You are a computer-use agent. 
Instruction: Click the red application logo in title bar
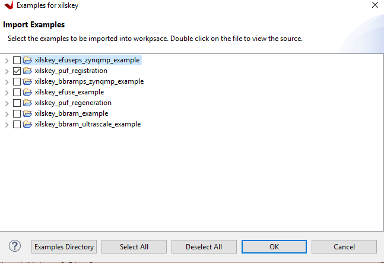[9, 5]
